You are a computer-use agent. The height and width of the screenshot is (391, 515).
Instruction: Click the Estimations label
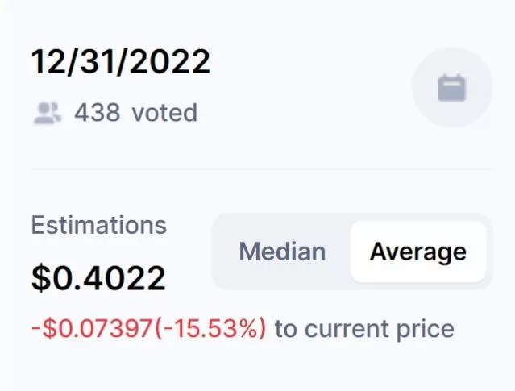pyautogui.click(x=98, y=224)
